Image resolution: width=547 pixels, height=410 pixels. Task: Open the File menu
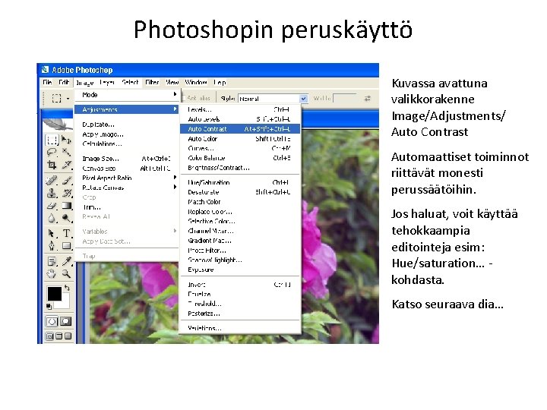pyautogui.click(x=47, y=82)
